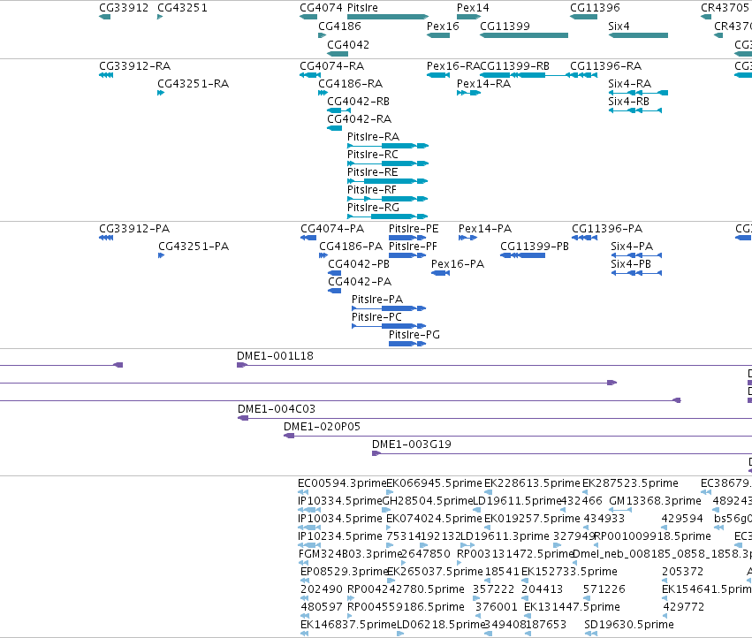
Task: Select the CG4074 gene label
Action: [322, 8]
